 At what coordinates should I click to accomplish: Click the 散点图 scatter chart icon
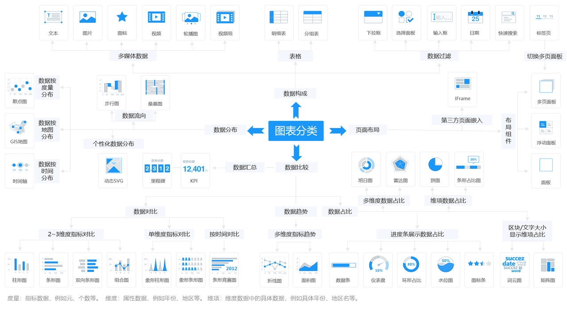(19, 85)
